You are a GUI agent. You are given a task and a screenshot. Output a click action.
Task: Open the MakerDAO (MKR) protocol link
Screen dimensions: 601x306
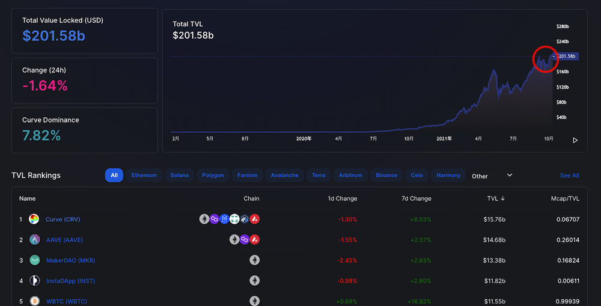(x=70, y=260)
